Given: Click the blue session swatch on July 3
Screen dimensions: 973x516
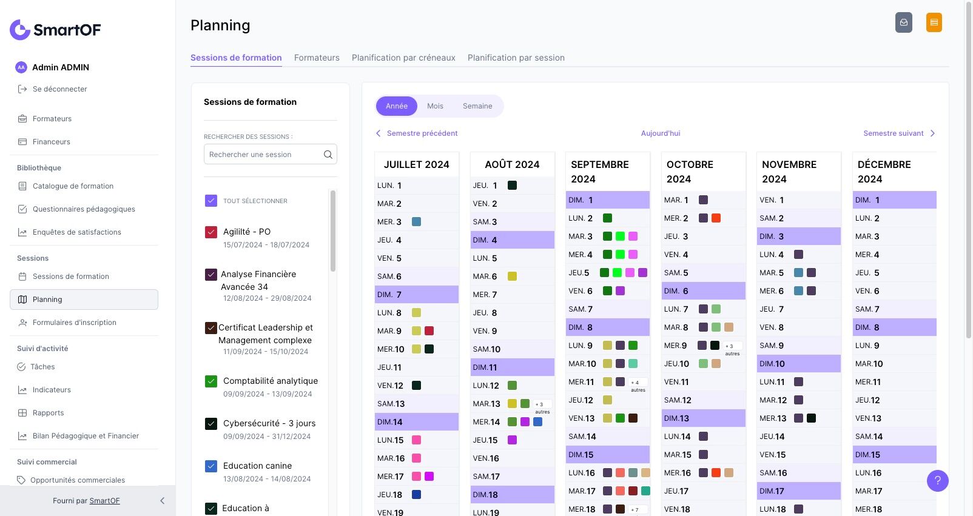Looking at the screenshot, I should pos(416,222).
